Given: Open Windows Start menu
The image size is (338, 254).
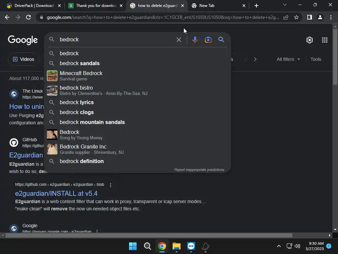Looking at the screenshot, I should (x=133, y=246).
